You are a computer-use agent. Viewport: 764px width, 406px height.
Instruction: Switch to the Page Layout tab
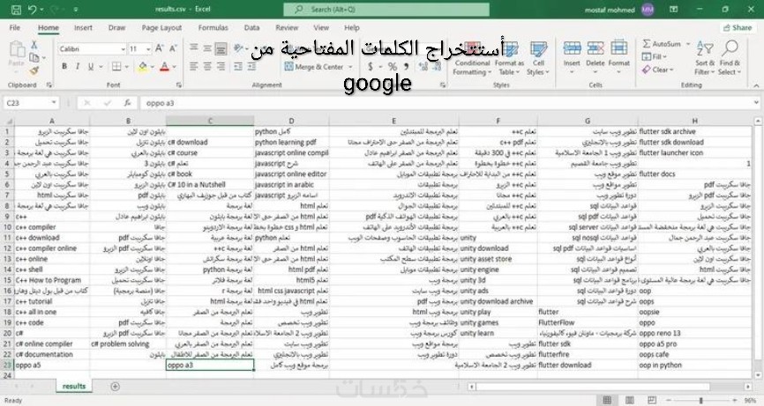point(161,27)
